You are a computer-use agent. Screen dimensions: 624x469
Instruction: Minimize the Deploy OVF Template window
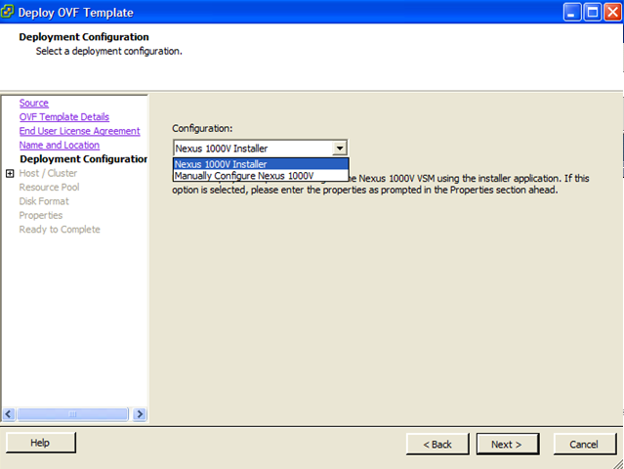coord(572,13)
